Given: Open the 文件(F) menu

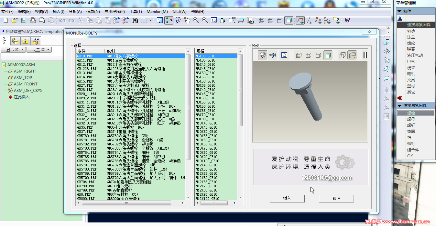Looking at the screenshot, I should pyautogui.click(x=7, y=12).
